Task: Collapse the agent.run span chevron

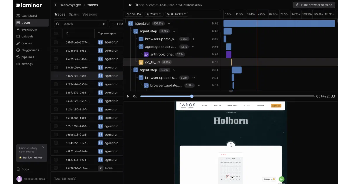Action: coord(169,23)
